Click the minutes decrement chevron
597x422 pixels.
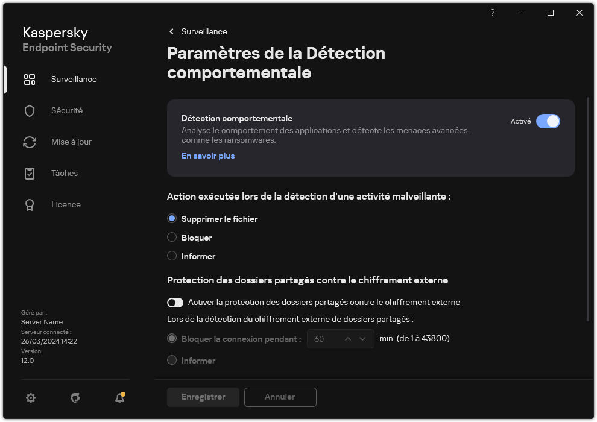point(362,339)
